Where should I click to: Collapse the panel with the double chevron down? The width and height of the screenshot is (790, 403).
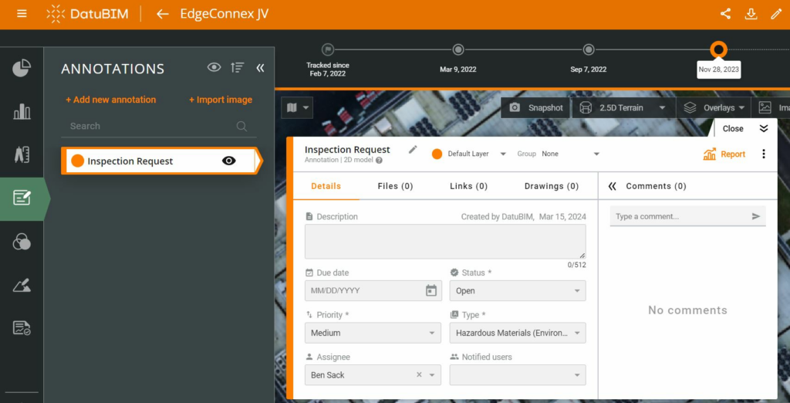[764, 129]
